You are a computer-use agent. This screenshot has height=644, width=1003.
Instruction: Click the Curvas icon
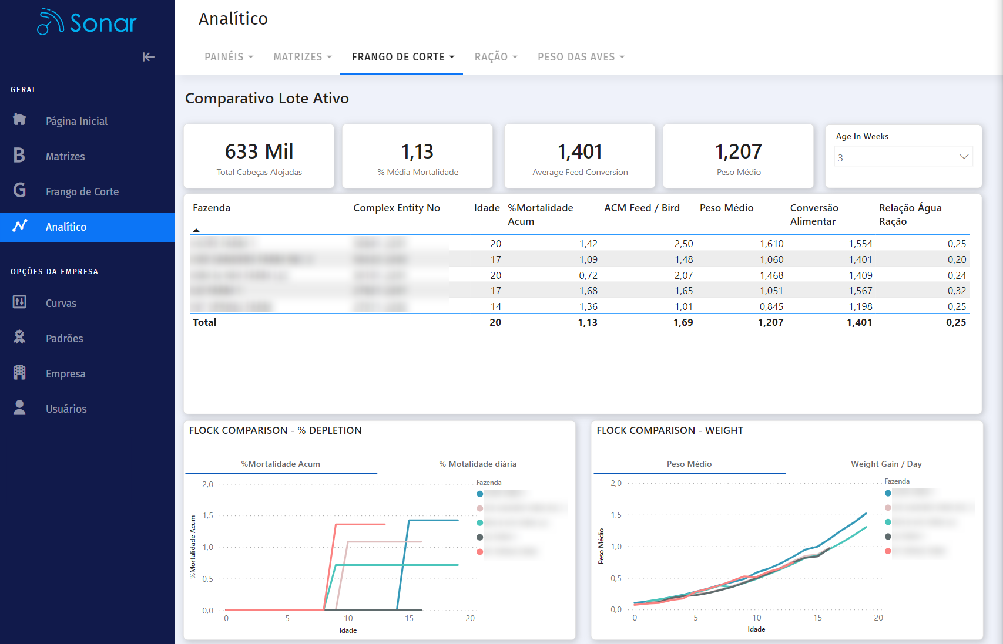(19, 302)
